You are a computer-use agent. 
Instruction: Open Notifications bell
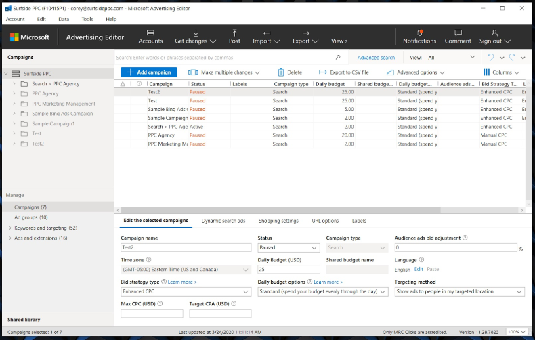coord(419,37)
